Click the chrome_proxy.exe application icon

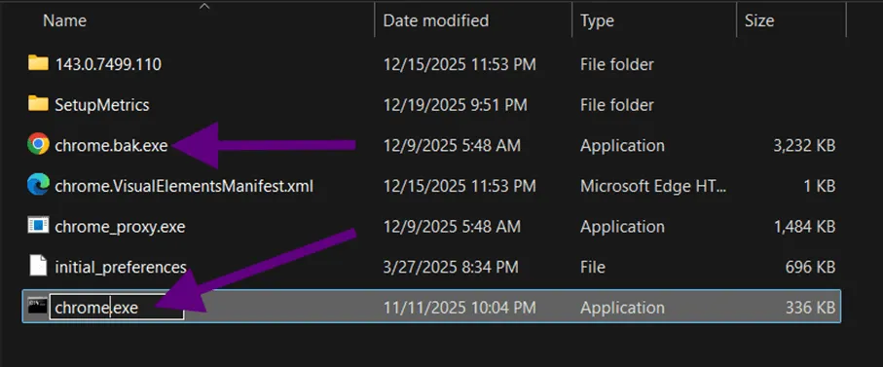38,226
